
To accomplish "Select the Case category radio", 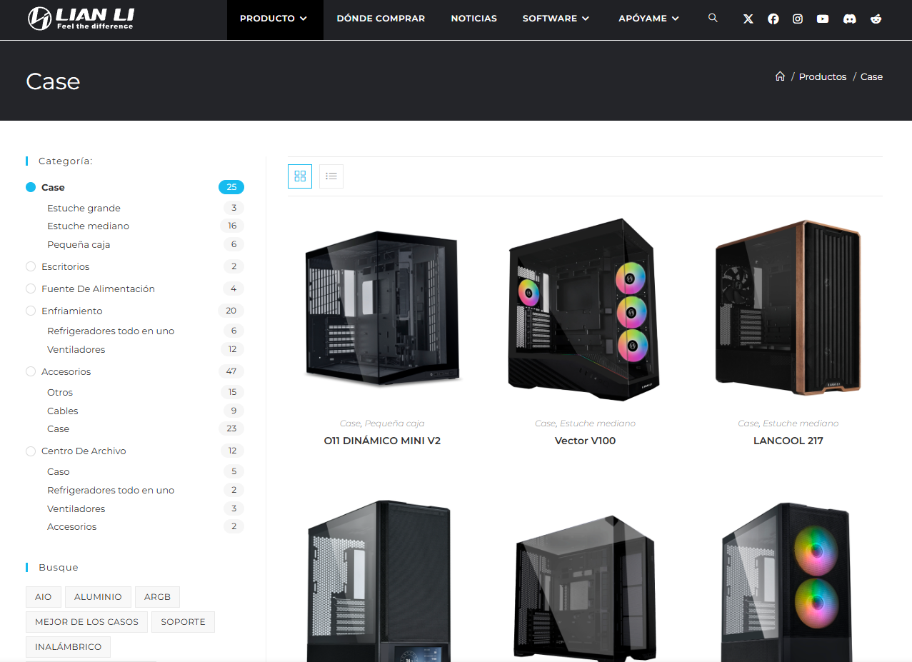I will pos(30,187).
